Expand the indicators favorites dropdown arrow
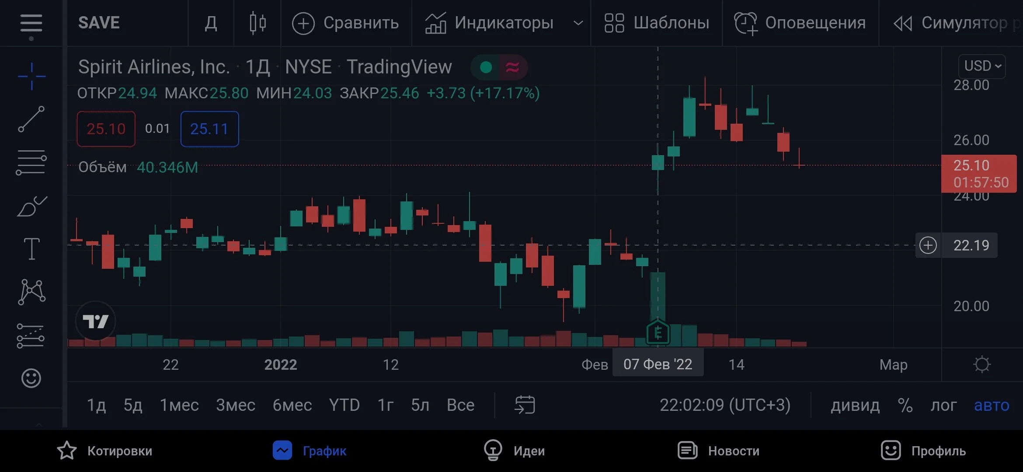The height and width of the screenshot is (472, 1023). [x=578, y=23]
